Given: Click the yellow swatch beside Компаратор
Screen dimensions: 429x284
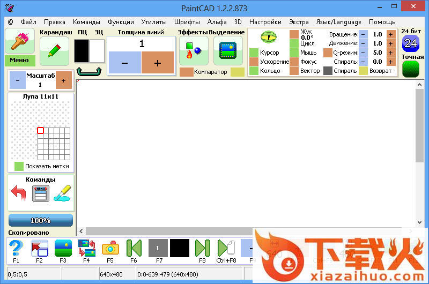Looking at the screenshot, I should pyautogui.click(x=238, y=72).
